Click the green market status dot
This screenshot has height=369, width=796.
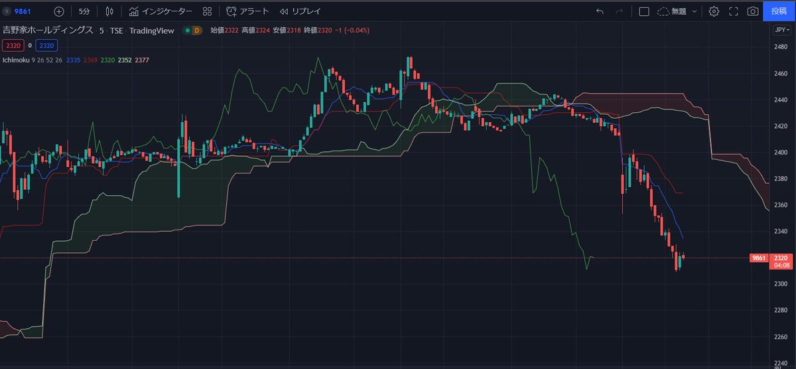(188, 31)
